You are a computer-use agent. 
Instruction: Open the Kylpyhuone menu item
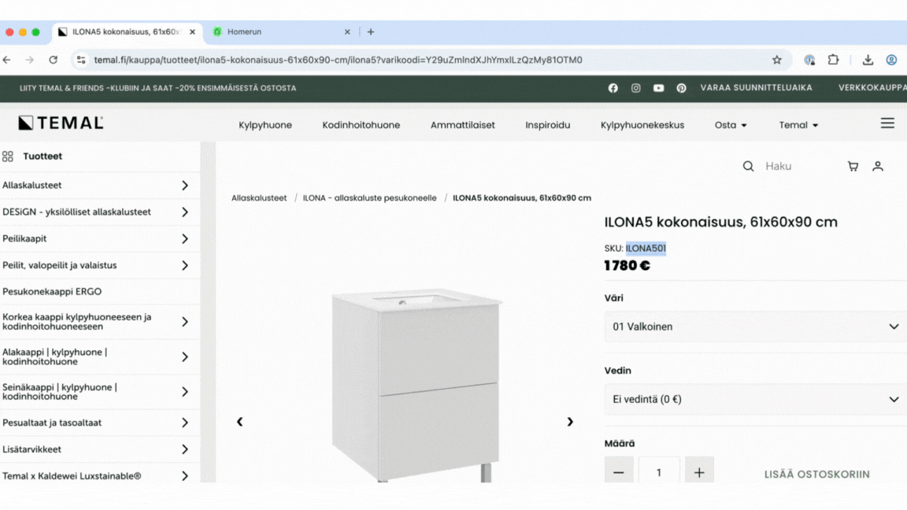point(265,125)
